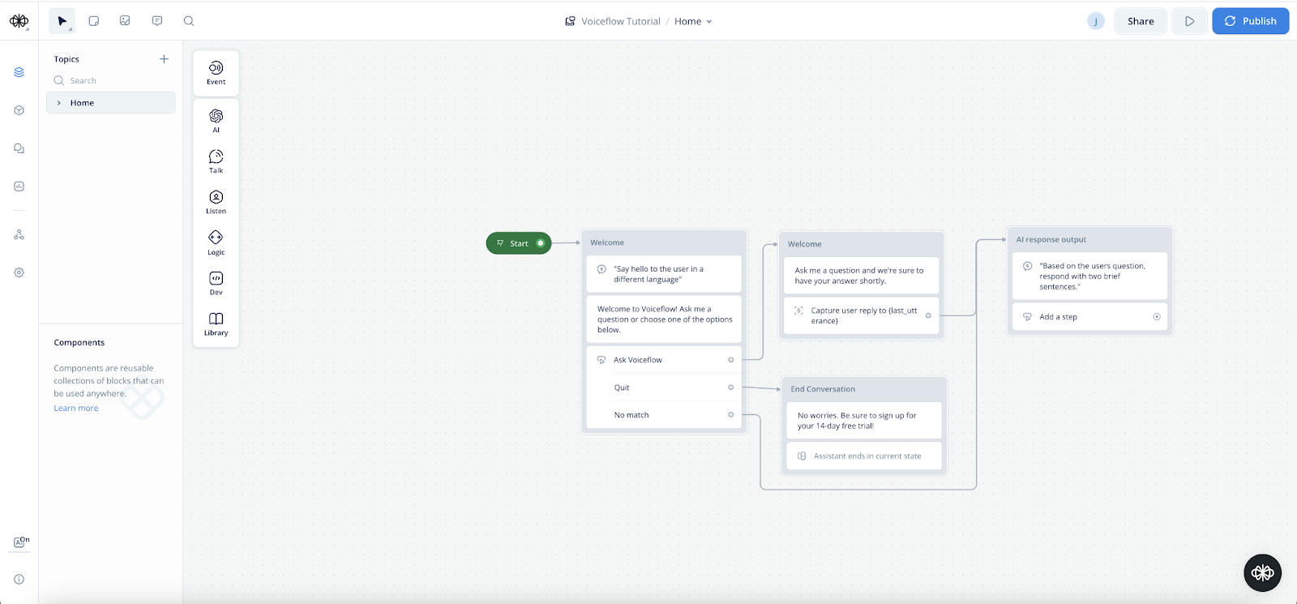Open the Home page dropdown in header
1297x604 pixels.
693,22
